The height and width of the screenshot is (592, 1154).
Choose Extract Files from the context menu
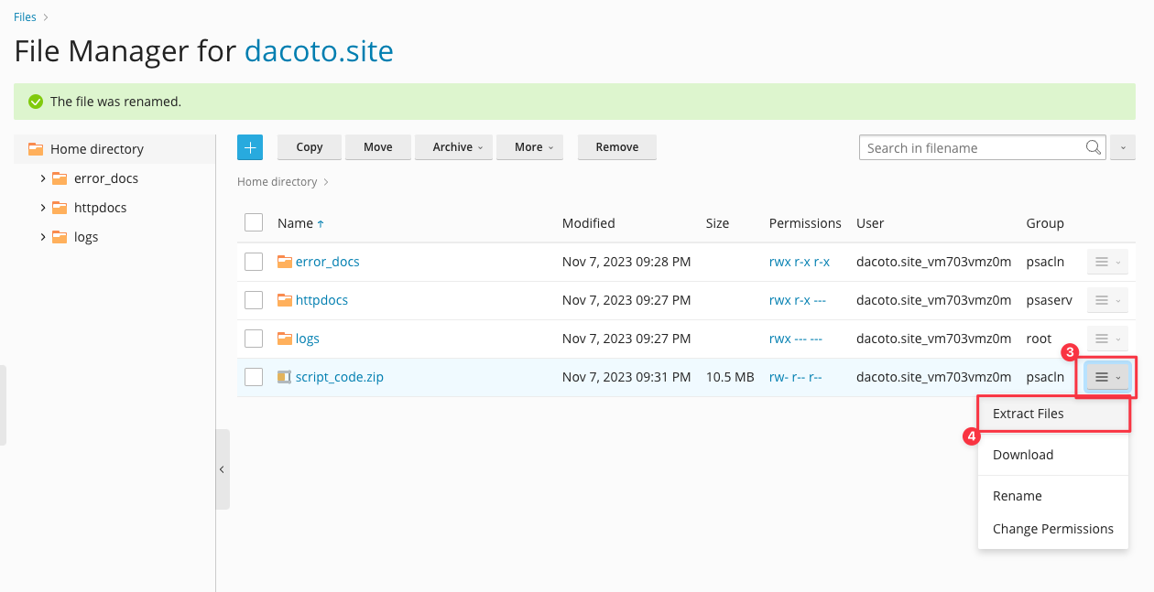(1029, 414)
